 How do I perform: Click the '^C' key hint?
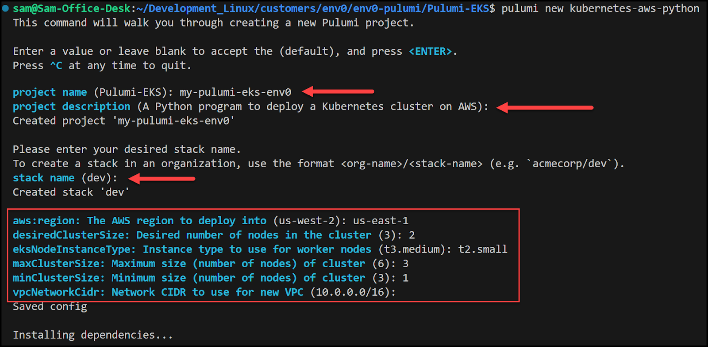[x=56, y=66]
